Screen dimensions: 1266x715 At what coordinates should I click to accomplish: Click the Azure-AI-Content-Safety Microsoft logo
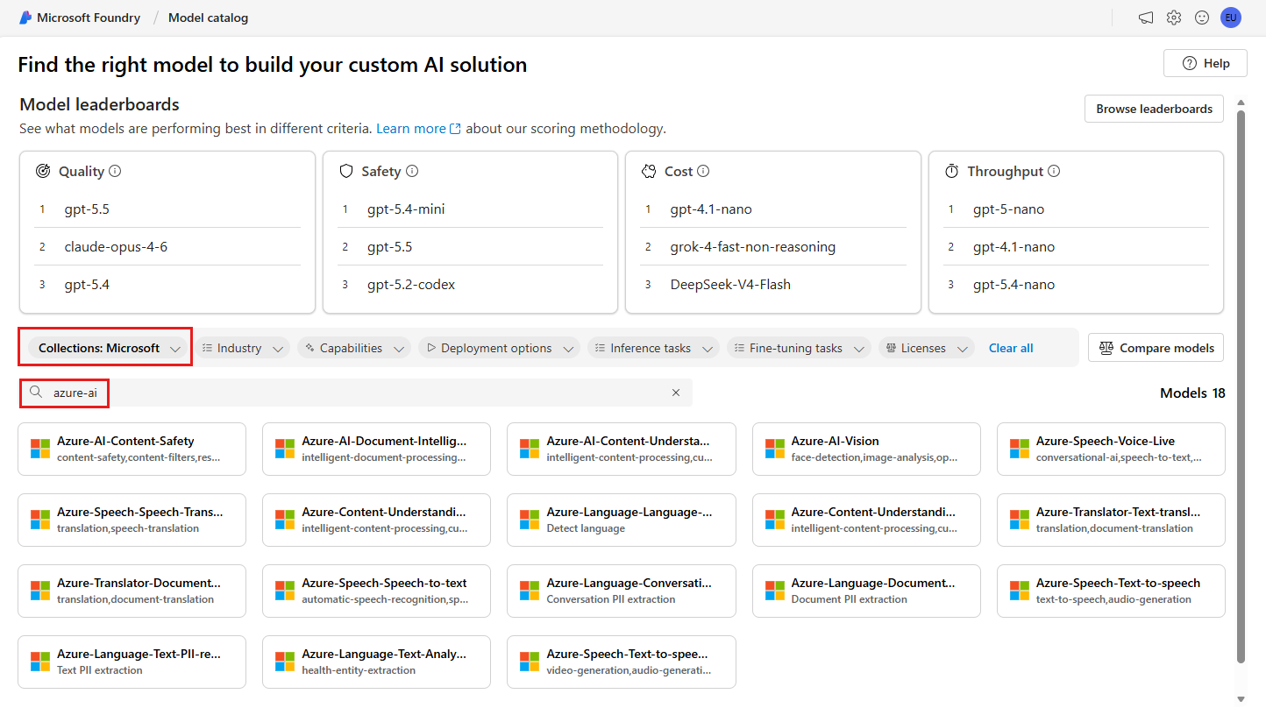tap(40, 449)
